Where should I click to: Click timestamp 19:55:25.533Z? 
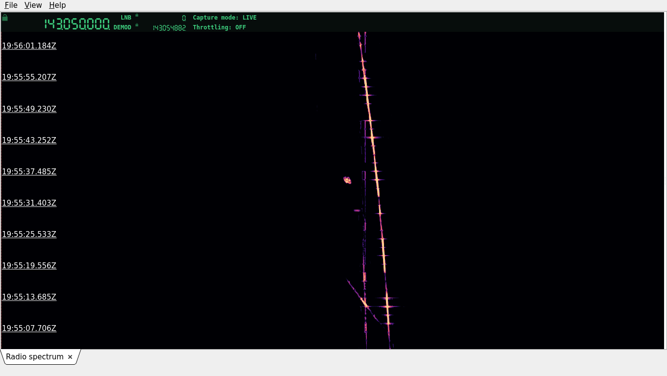point(29,234)
